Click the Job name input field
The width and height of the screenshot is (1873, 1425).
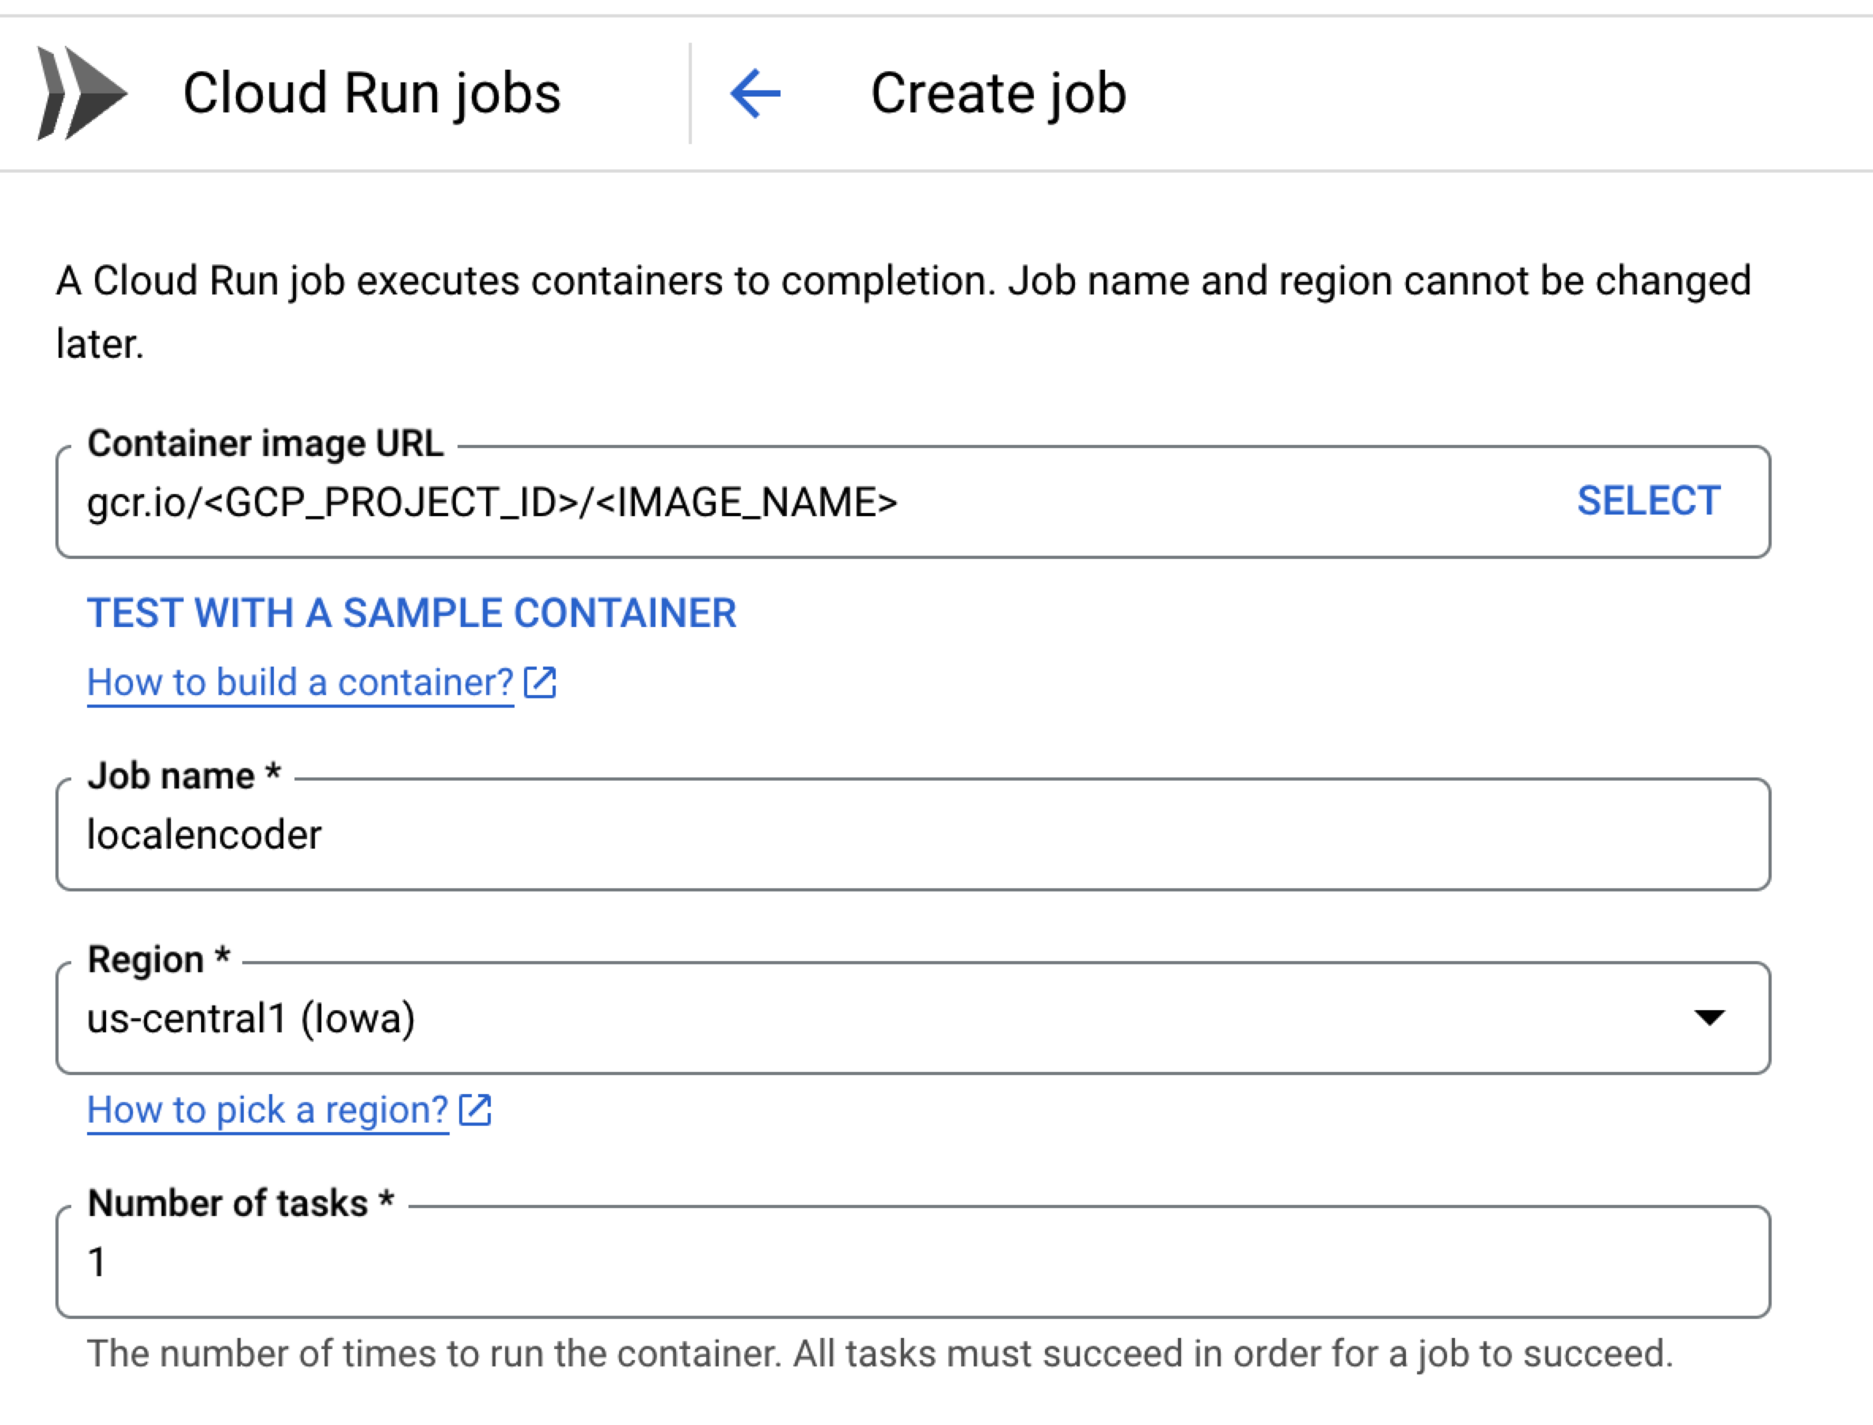coord(913,834)
